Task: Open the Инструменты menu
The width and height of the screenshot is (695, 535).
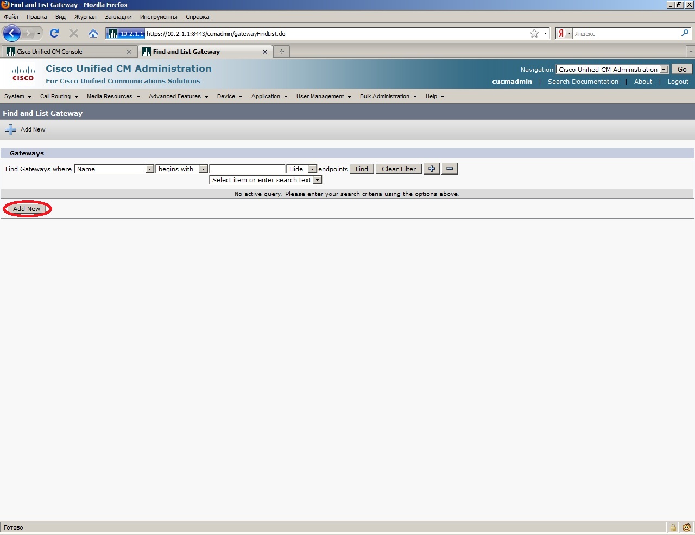Action: coord(159,17)
